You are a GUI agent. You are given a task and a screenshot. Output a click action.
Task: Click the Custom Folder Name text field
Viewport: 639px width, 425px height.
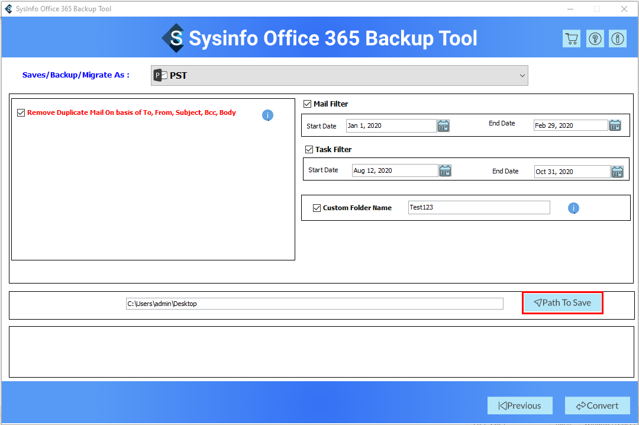click(x=479, y=207)
